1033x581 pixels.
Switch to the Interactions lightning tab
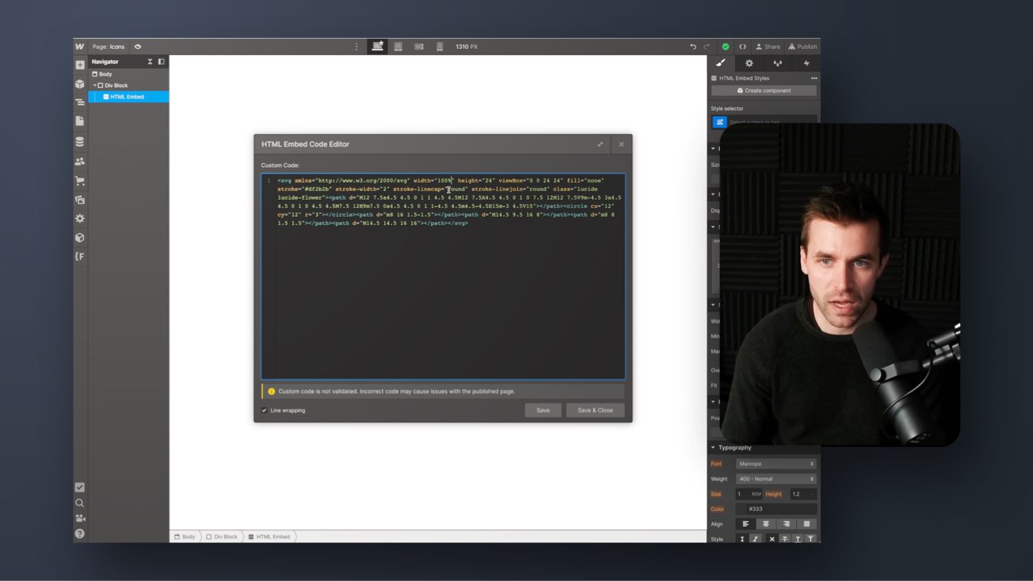coord(806,63)
